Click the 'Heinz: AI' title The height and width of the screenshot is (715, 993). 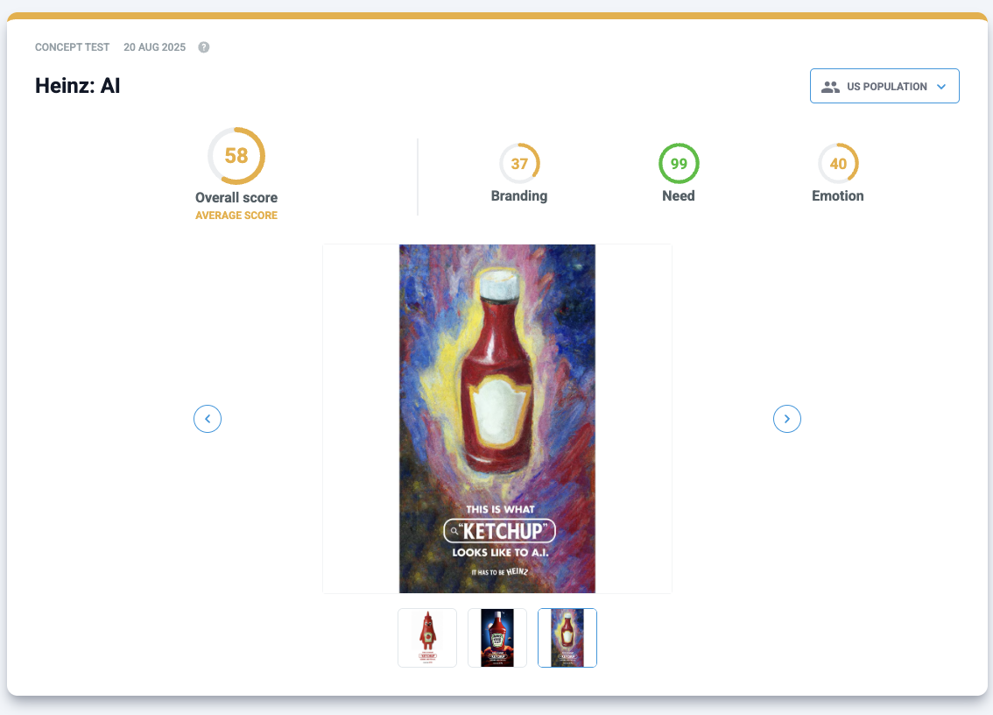tap(77, 86)
